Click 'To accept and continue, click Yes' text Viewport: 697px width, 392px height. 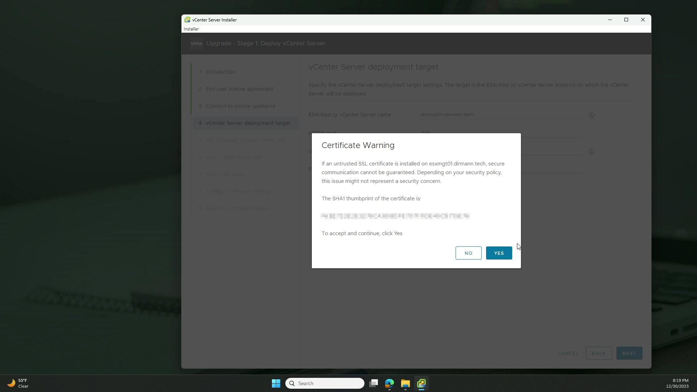click(x=362, y=233)
